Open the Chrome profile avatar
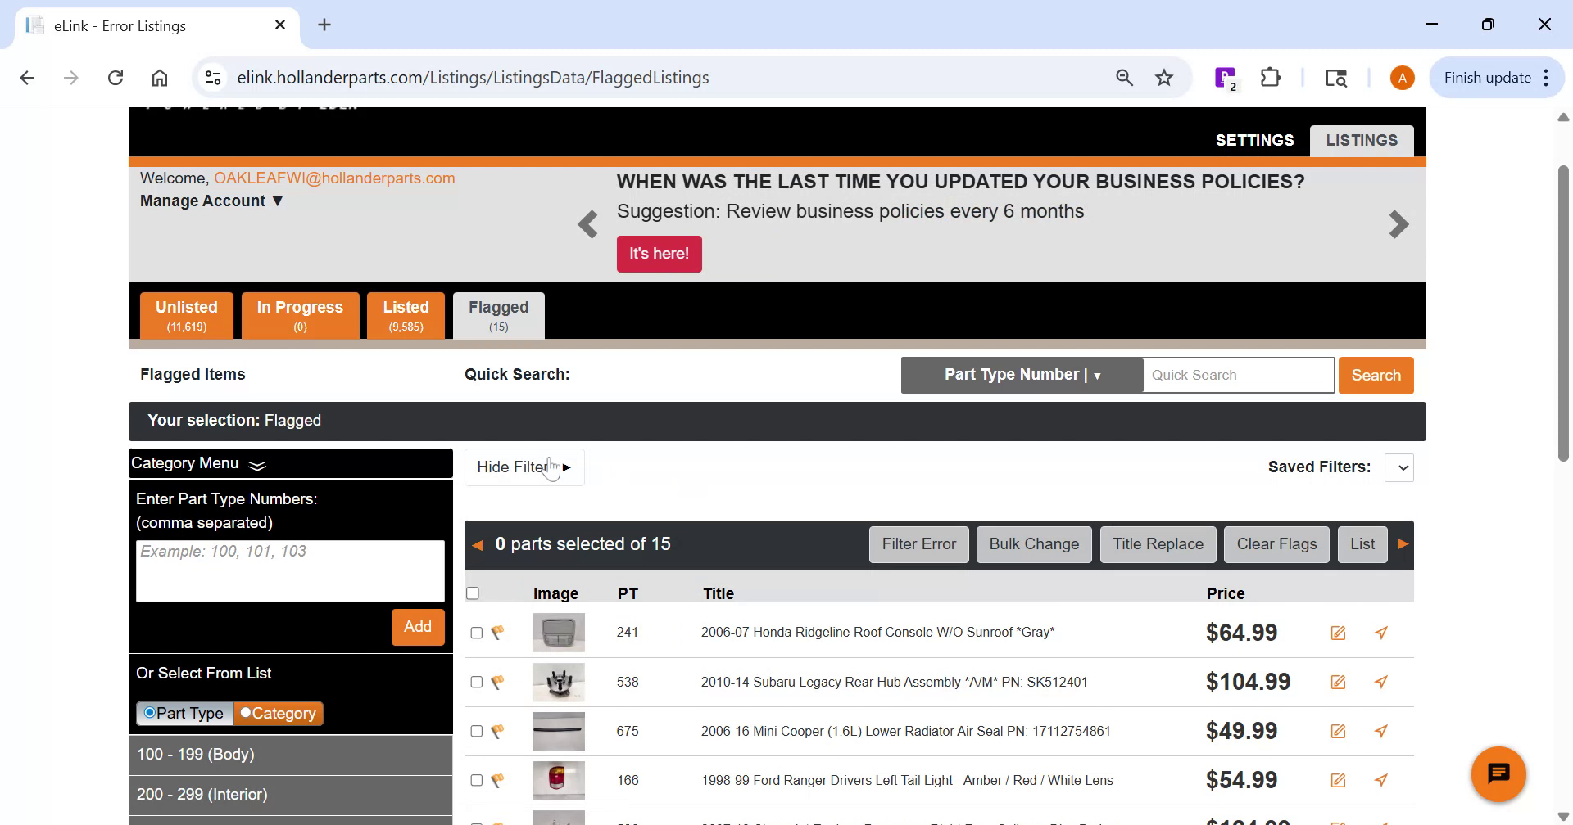1573x825 pixels. (1401, 77)
